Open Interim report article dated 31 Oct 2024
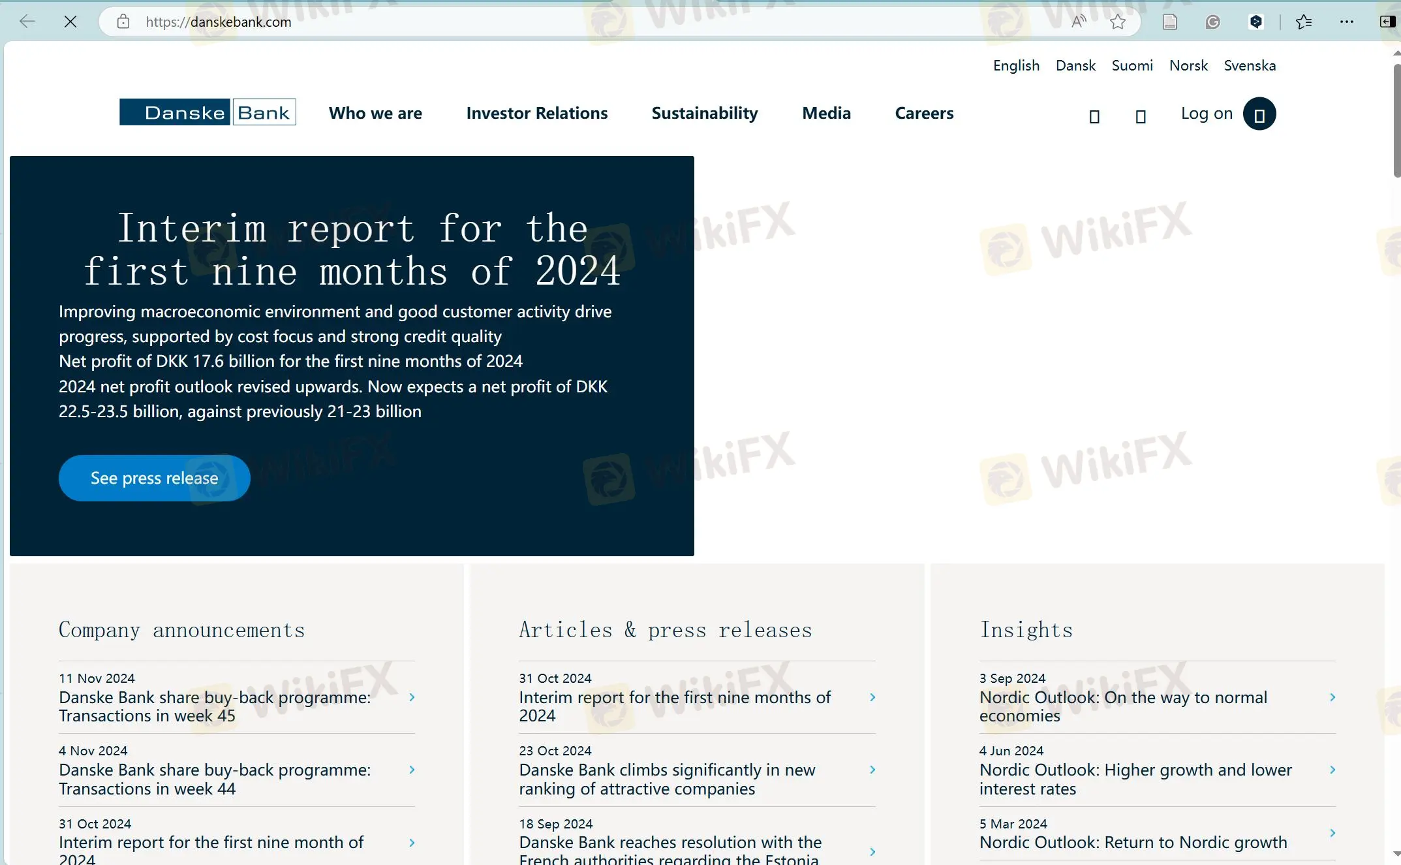The height and width of the screenshot is (865, 1401). point(675,706)
